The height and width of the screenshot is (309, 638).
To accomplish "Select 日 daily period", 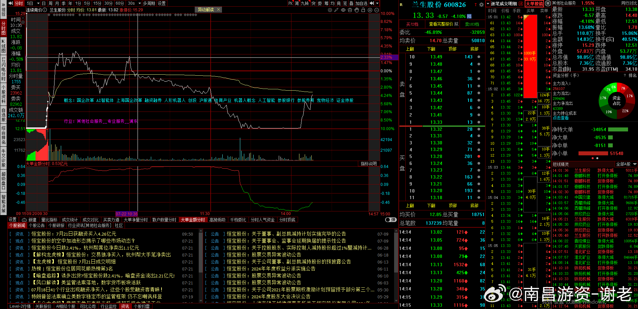I will pos(44,3).
